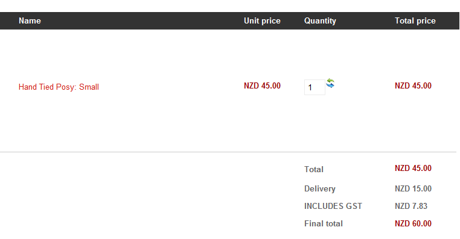The width and height of the screenshot is (460, 239).
Task: Click the Quantity column header
Action: (320, 21)
